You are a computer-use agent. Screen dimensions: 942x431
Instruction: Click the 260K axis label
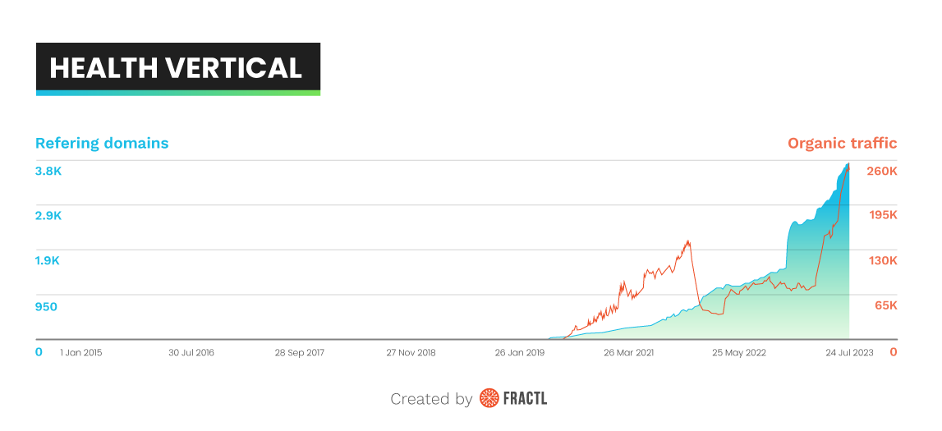(882, 171)
